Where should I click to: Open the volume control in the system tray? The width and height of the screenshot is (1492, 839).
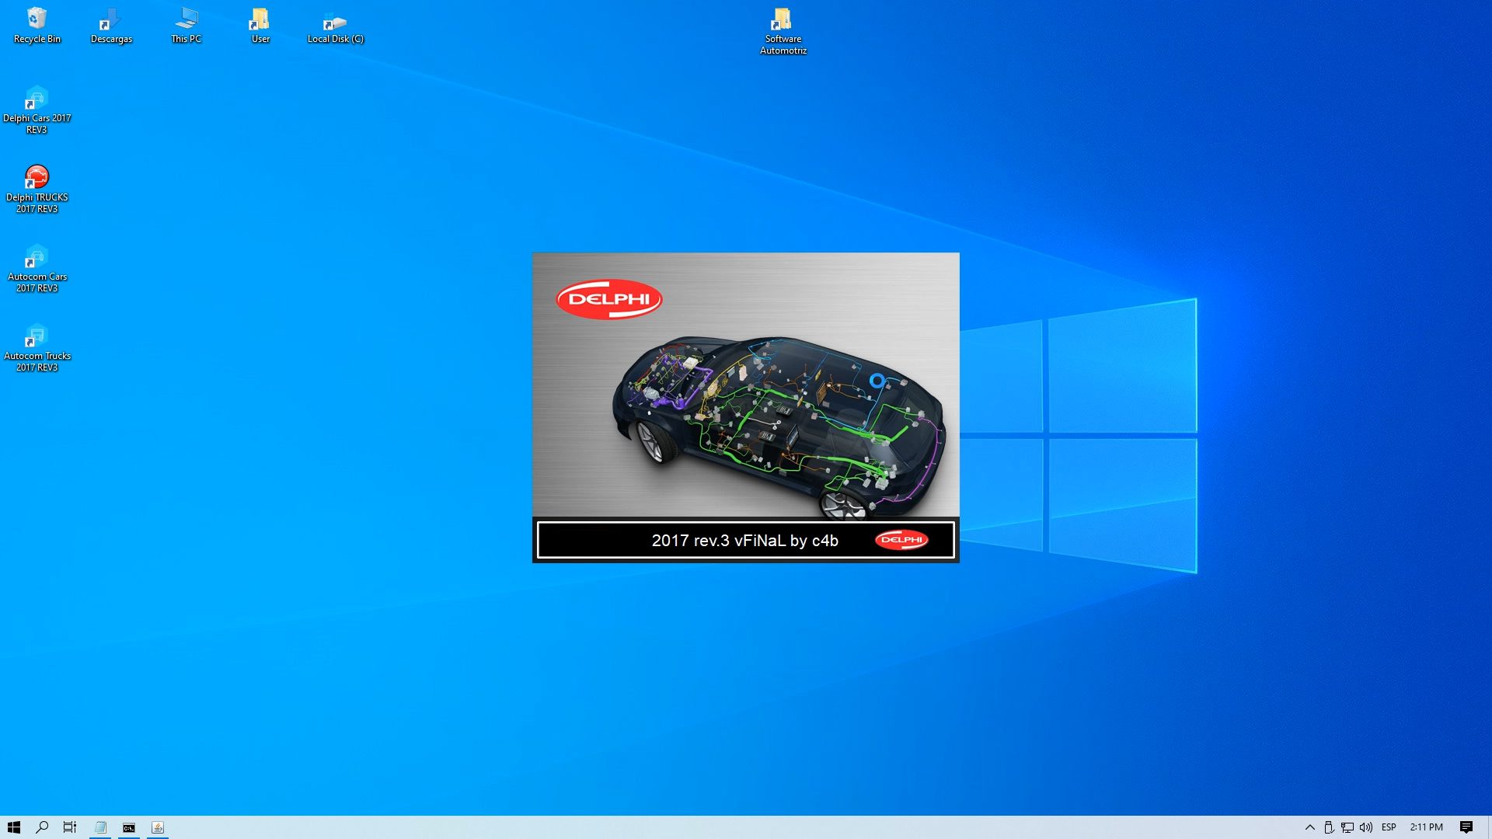[1365, 827]
